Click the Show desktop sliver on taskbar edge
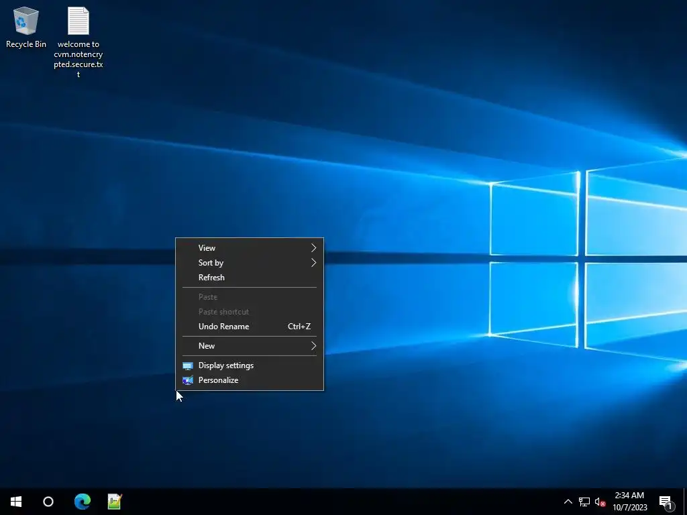Image resolution: width=687 pixels, height=515 pixels. coord(685,502)
